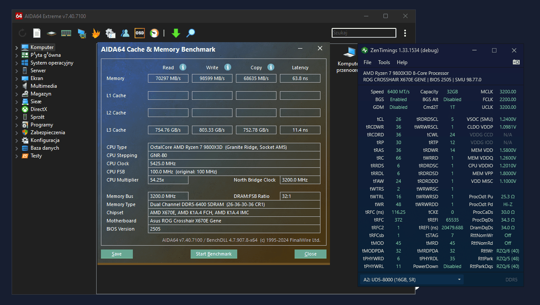This screenshot has width=540, height=305.
Task: Expand the Sieć tree node
Action: [x=17, y=102]
